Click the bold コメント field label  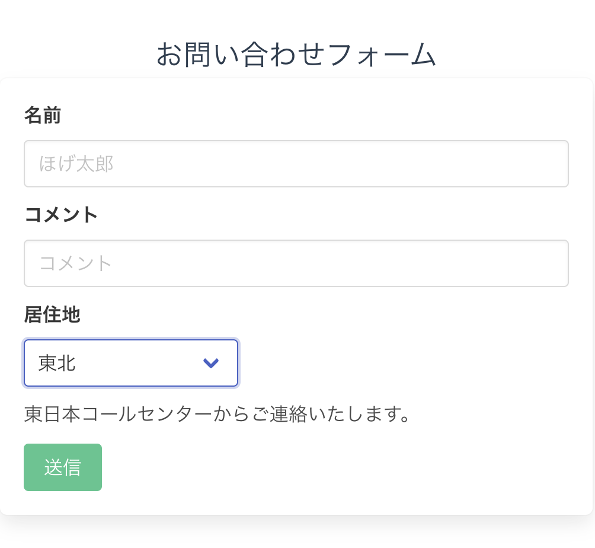pyautogui.click(x=61, y=214)
